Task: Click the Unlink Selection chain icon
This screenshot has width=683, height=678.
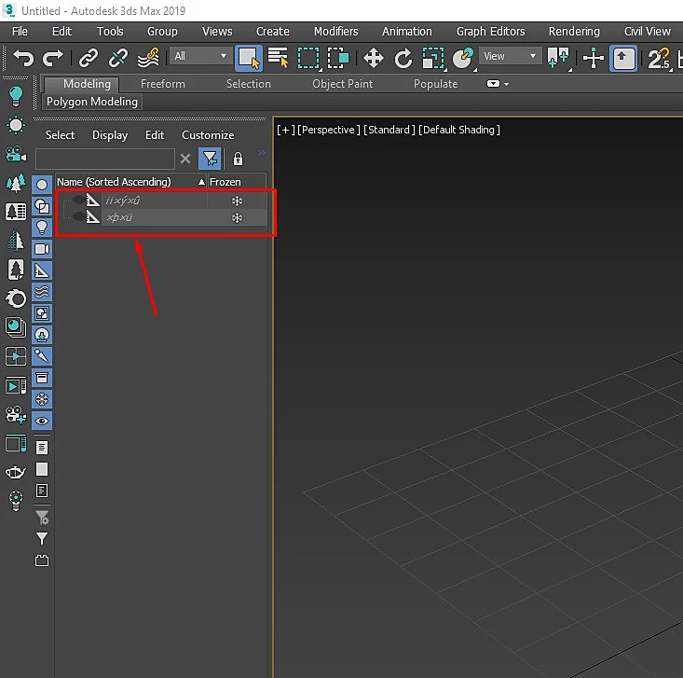Action: click(x=118, y=58)
